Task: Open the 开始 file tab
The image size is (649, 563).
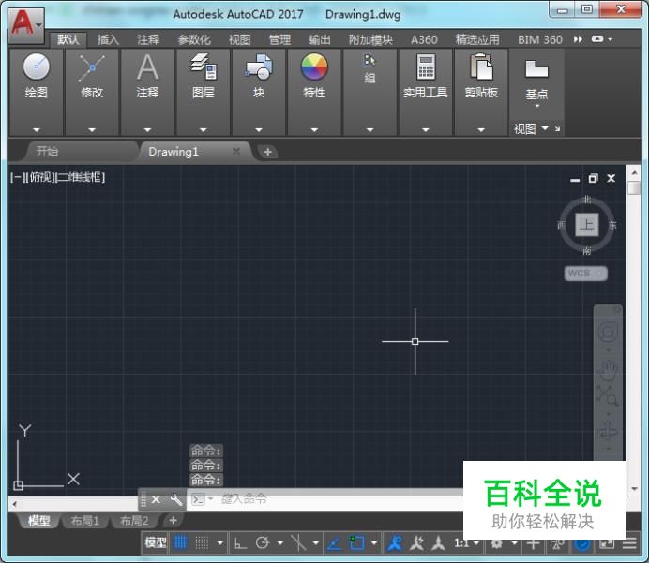Action: 82,152
